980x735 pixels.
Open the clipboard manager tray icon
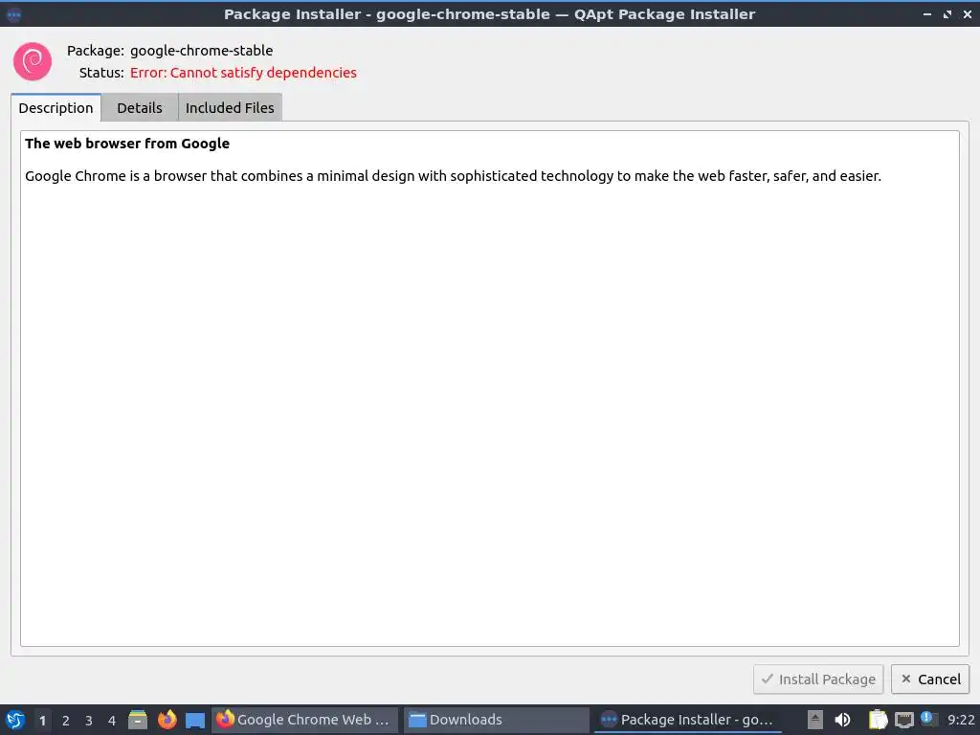pos(879,720)
